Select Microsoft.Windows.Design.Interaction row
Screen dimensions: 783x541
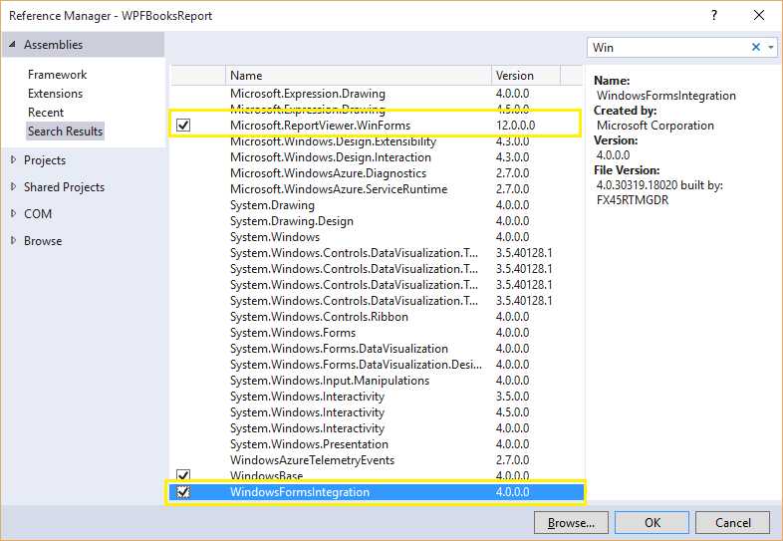tap(377, 157)
